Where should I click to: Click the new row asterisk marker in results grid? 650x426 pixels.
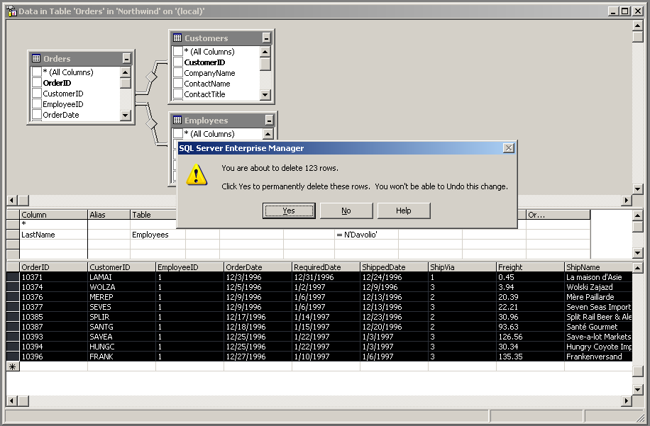[13, 366]
